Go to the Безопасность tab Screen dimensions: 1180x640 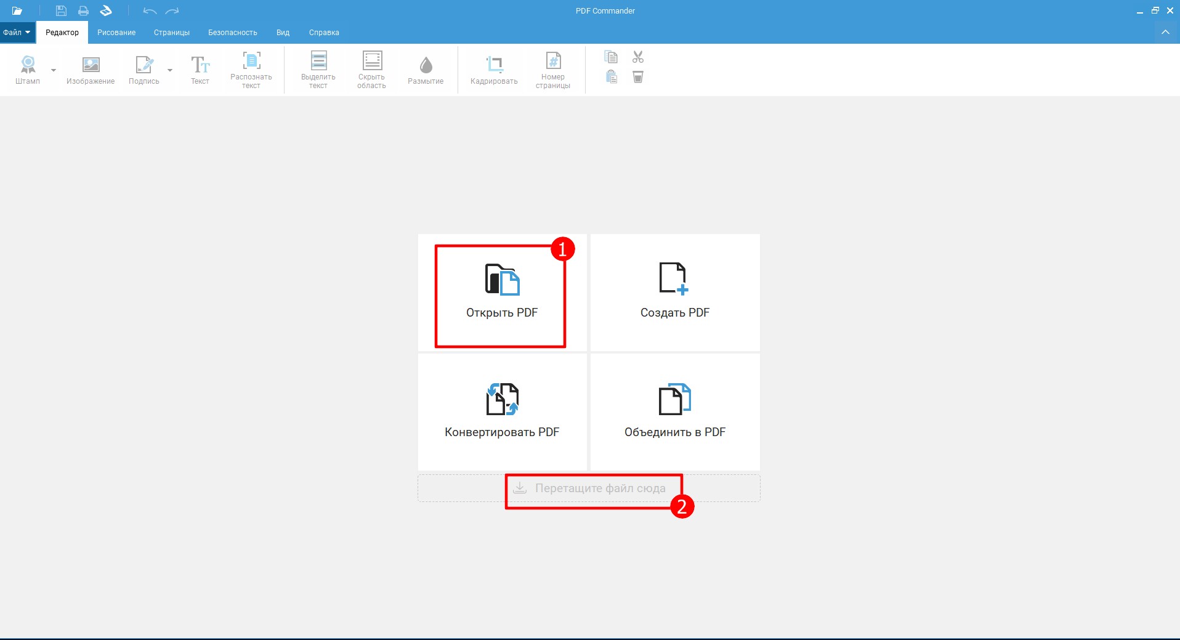point(233,33)
